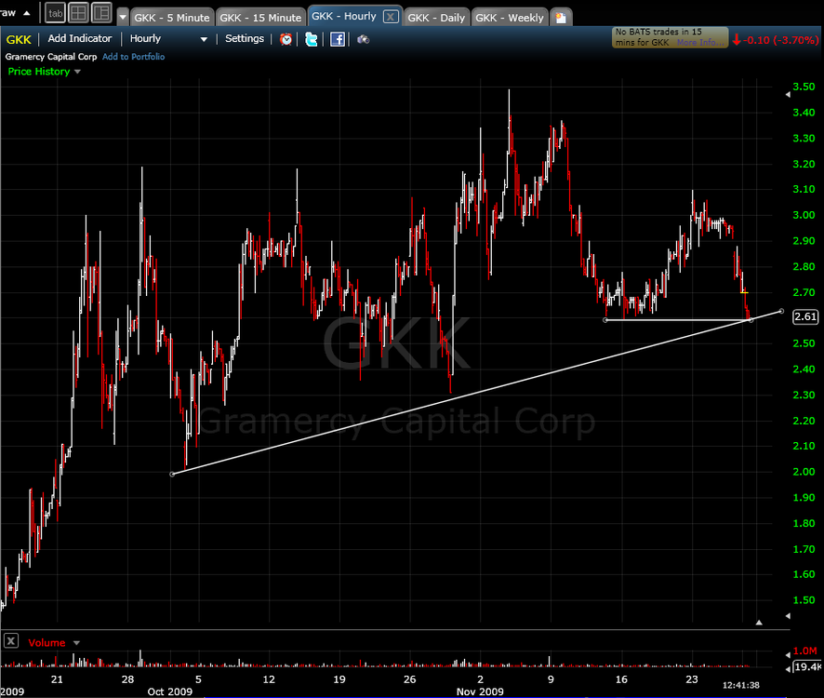Open the Volume indicator dropdown

point(76,643)
